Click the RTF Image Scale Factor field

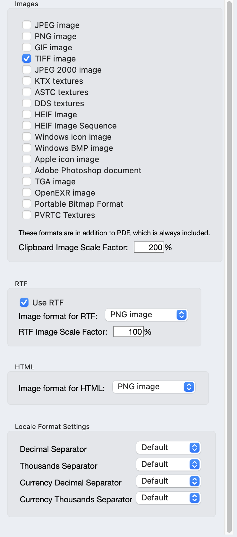[128, 332]
